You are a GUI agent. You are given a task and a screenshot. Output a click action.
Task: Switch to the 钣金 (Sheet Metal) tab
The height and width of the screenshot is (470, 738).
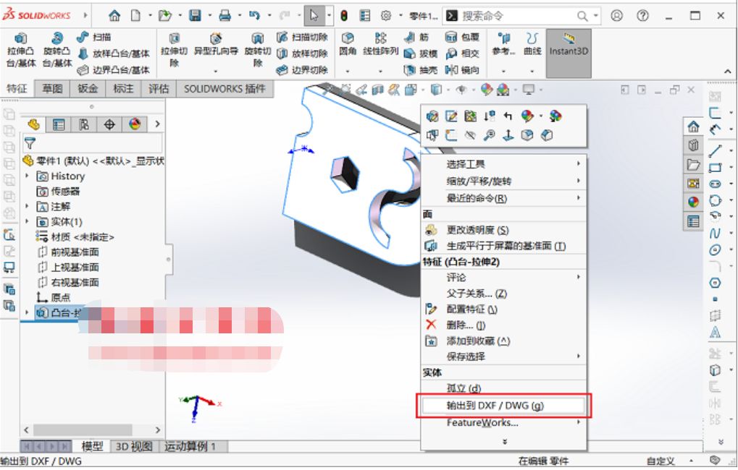tap(88, 89)
